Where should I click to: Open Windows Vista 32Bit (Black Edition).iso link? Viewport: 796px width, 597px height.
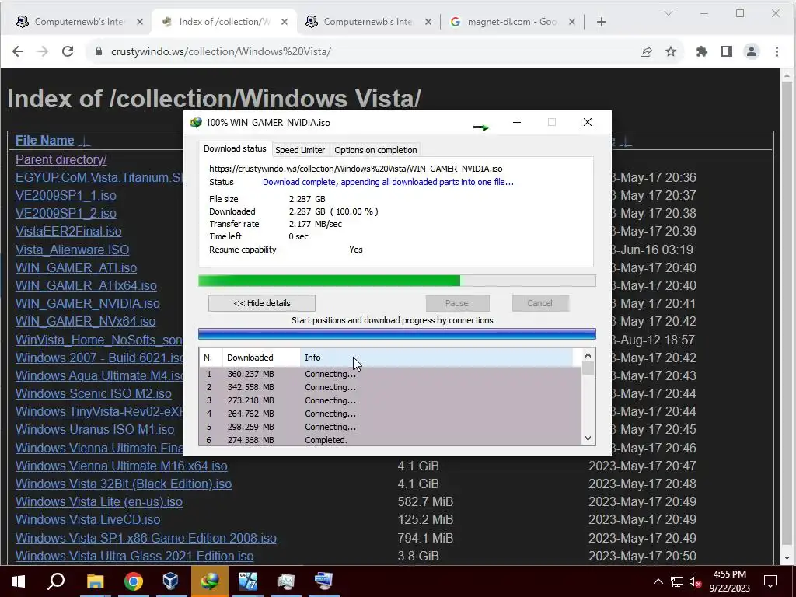click(x=124, y=484)
